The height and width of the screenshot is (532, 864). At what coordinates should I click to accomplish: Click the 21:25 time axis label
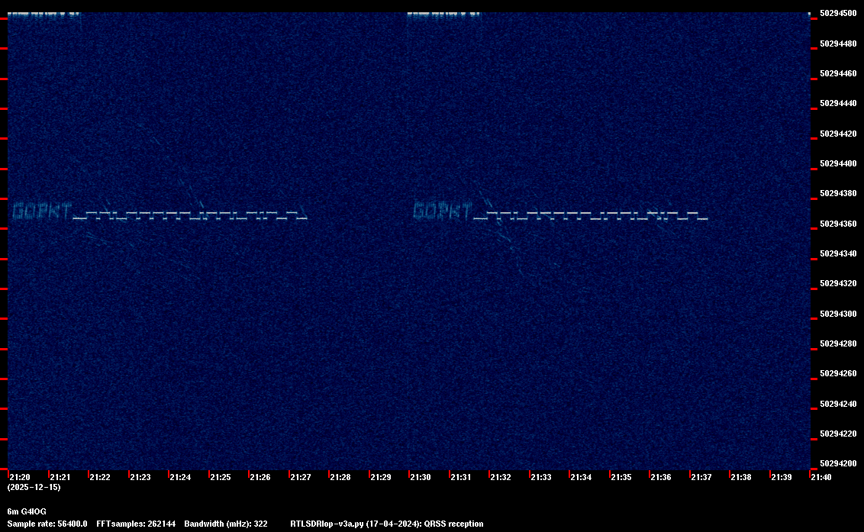coord(221,477)
